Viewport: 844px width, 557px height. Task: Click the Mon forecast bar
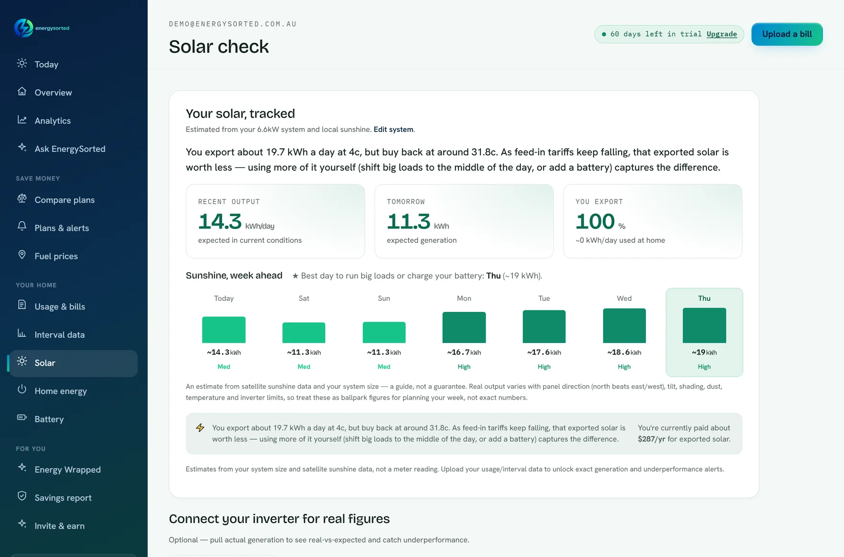[x=464, y=327]
